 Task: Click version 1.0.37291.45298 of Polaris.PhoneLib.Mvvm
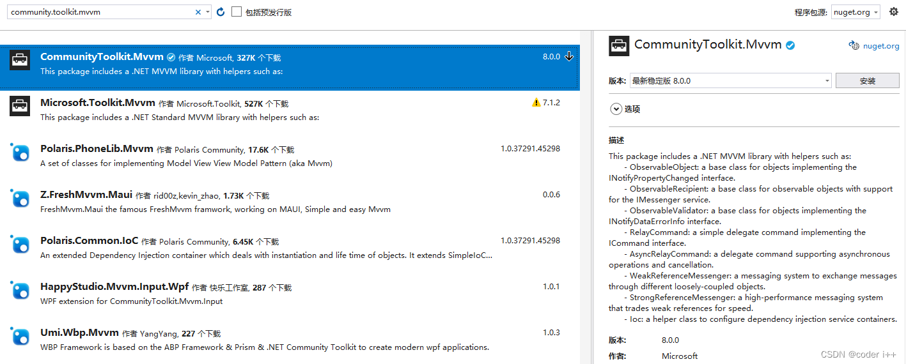[530, 149]
